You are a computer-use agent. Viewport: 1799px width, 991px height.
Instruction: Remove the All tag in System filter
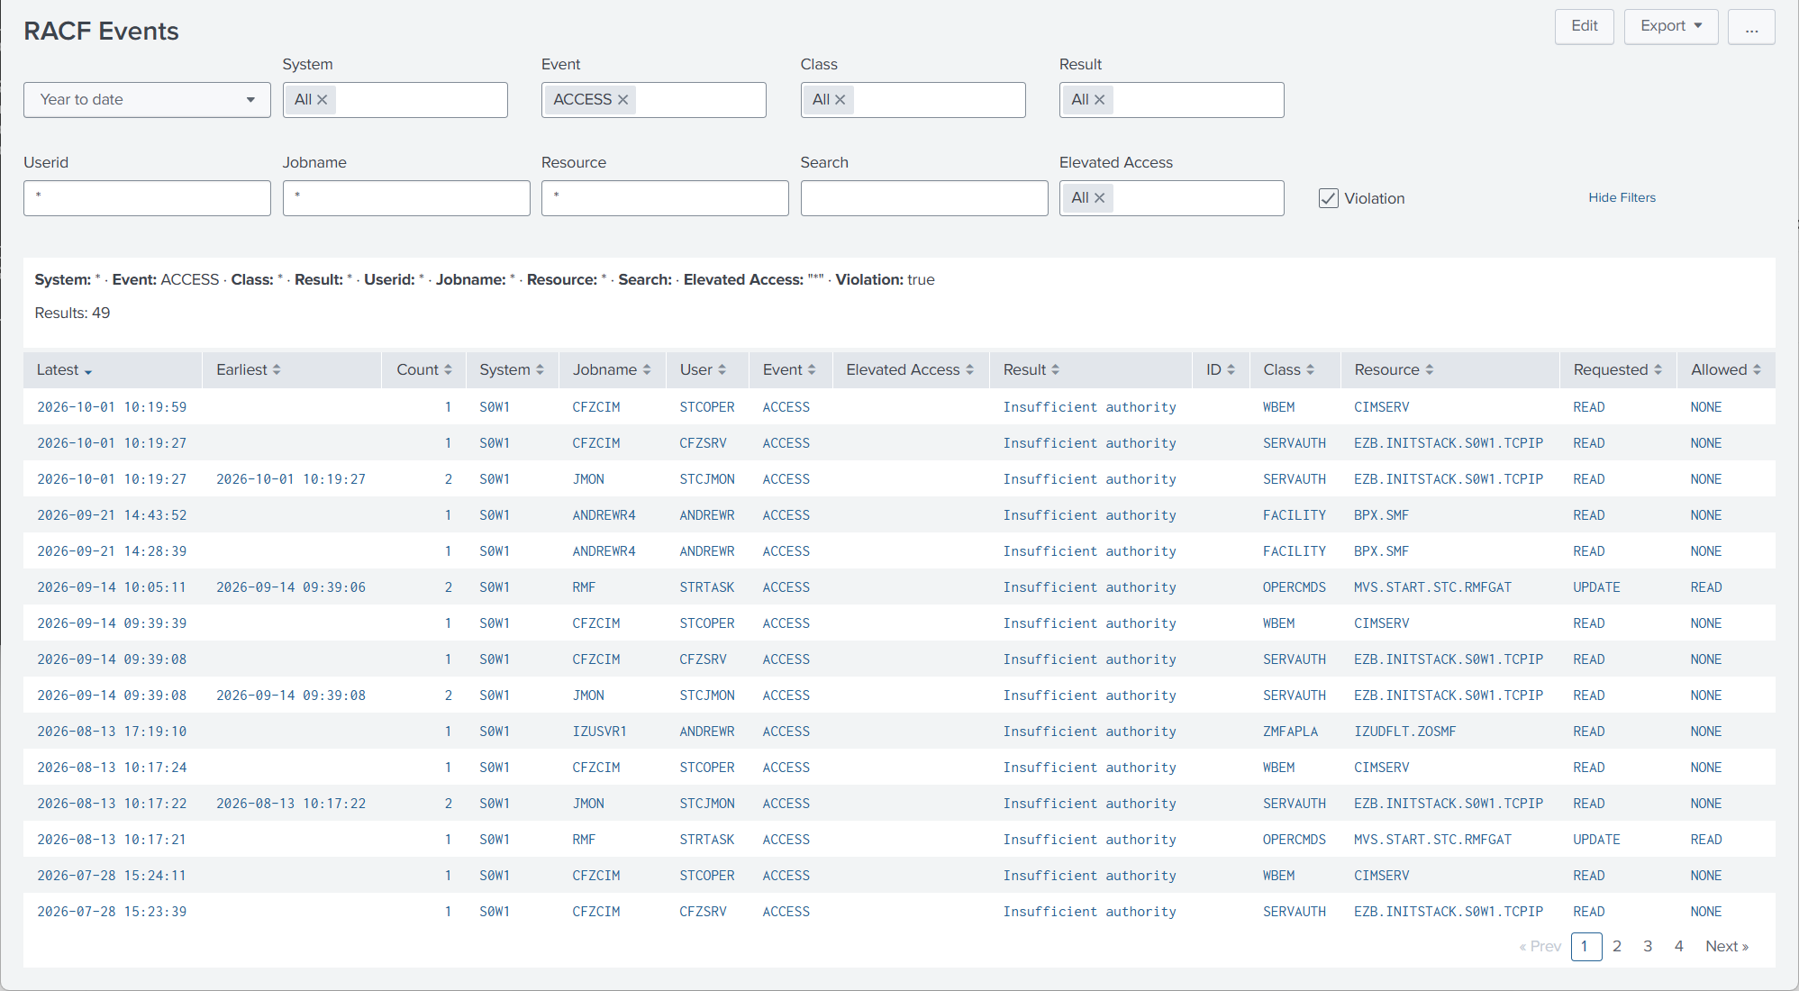click(322, 100)
